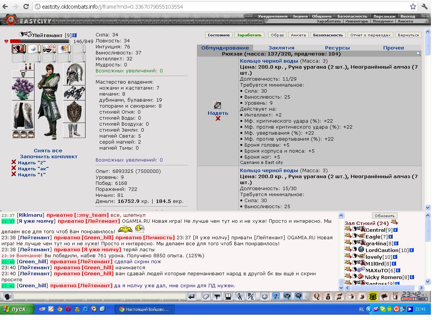Viewport: 432px width, 324px height.
Task: Click the Вернуться button
Action: [408, 35]
